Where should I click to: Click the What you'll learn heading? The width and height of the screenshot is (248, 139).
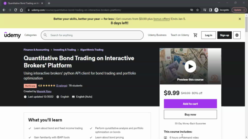[x=45, y=120]
